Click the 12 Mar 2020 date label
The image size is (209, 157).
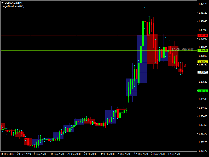pos(141,154)
